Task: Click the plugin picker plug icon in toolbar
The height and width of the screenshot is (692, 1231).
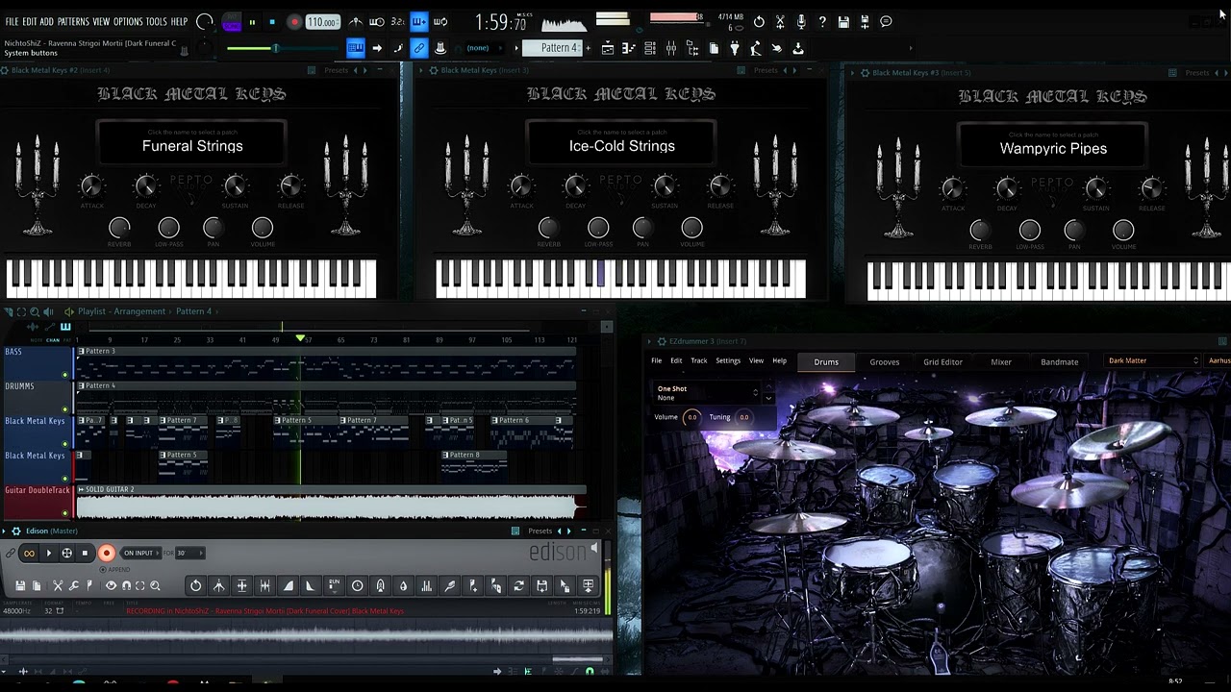Action: click(x=735, y=48)
